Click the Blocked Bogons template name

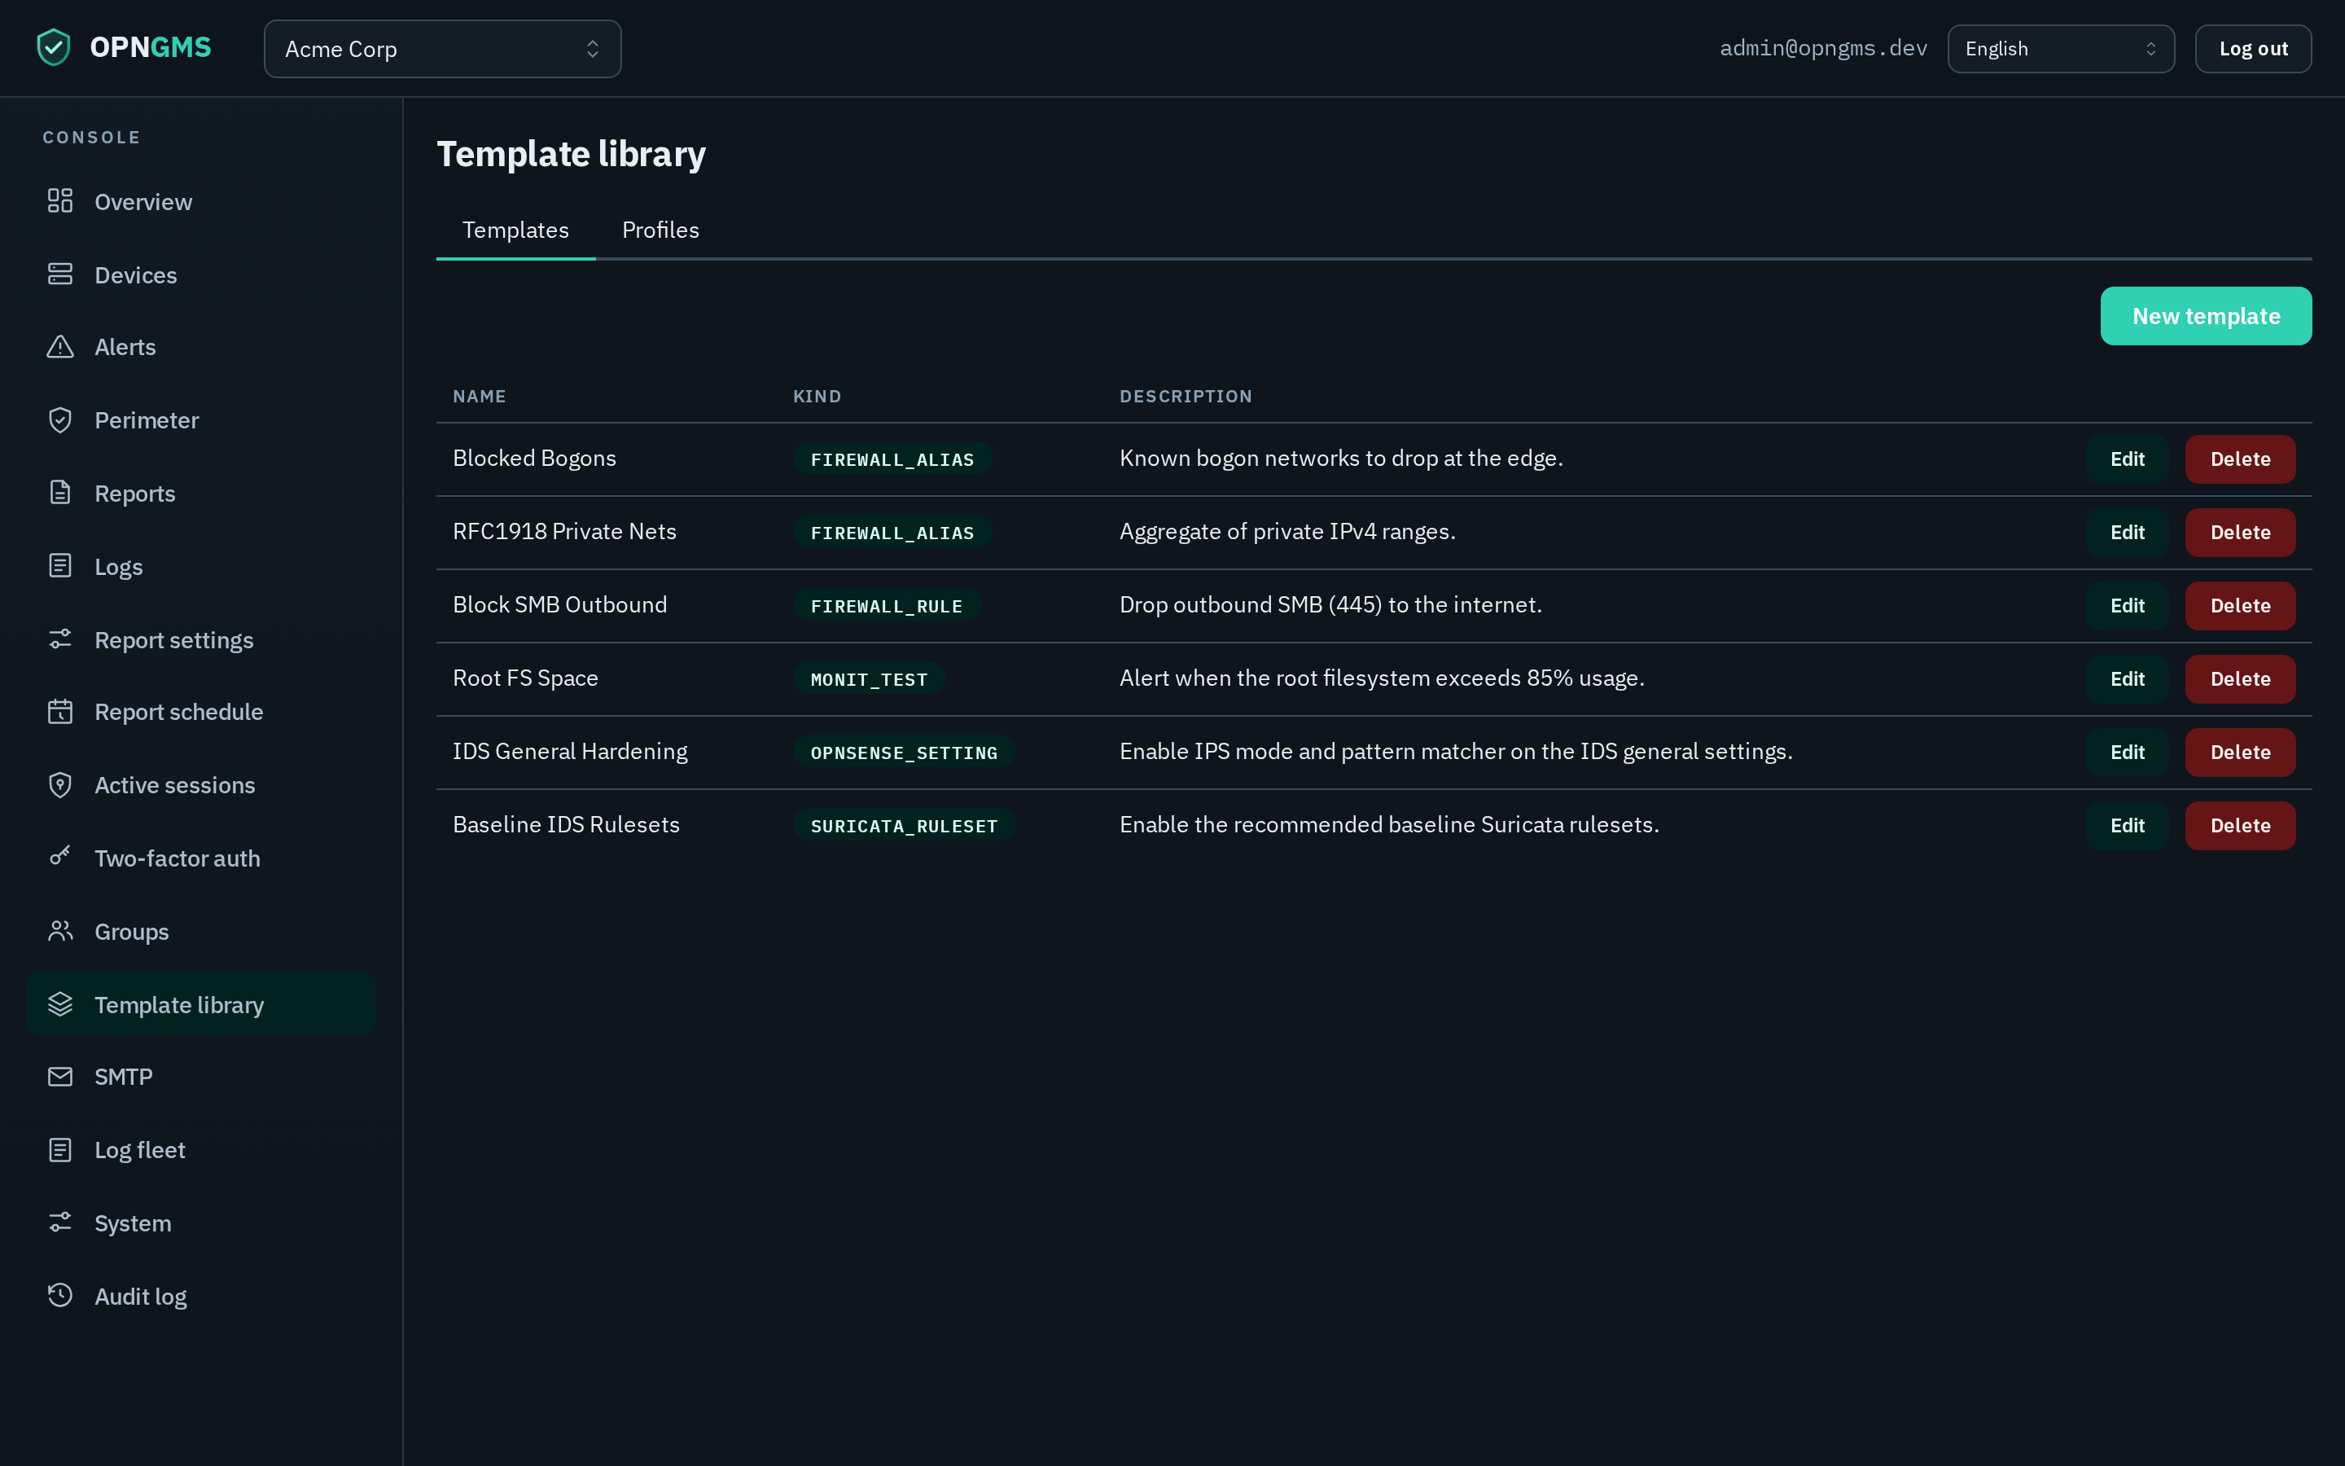534,458
